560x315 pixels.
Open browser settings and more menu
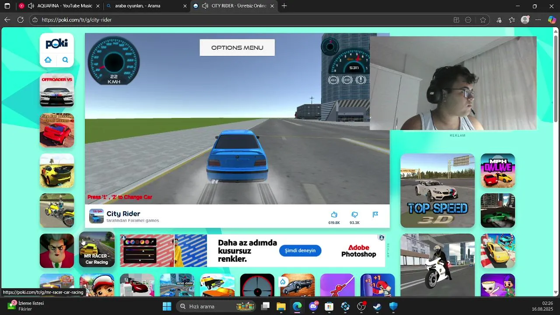[x=539, y=20]
